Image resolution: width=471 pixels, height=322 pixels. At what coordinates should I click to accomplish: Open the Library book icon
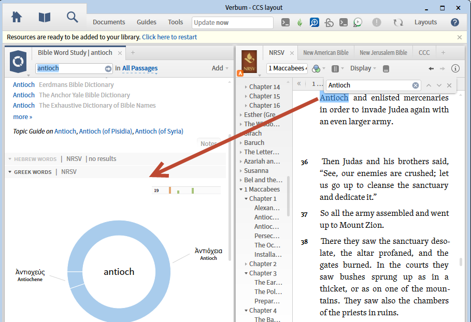point(45,17)
